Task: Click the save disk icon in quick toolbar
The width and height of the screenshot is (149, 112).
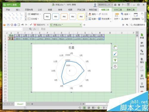Action: 8,25
